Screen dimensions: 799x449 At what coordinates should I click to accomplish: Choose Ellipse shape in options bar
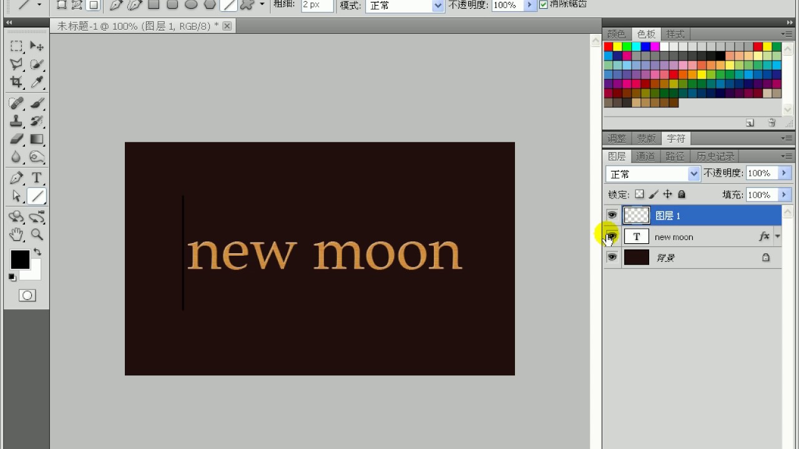click(x=191, y=4)
